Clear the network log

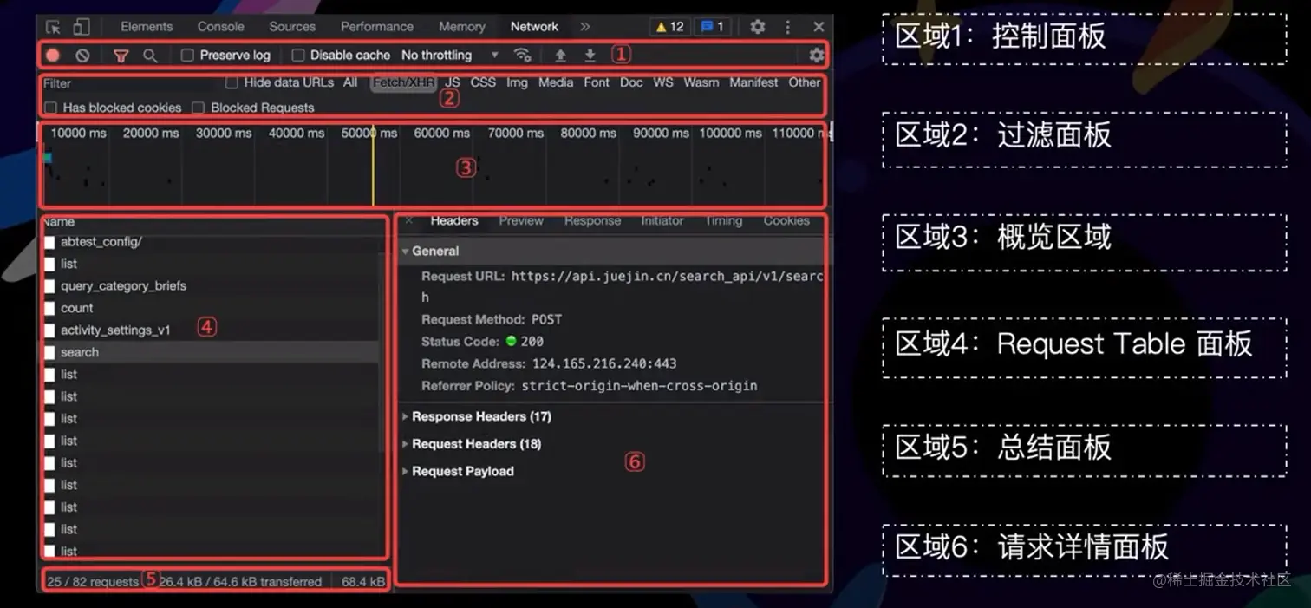coord(82,55)
